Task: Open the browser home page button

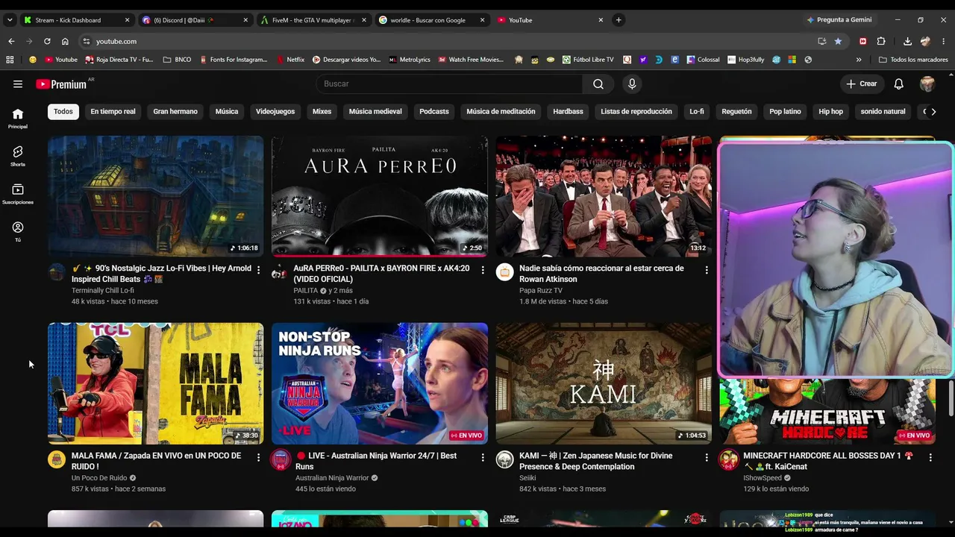Action: (65, 41)
